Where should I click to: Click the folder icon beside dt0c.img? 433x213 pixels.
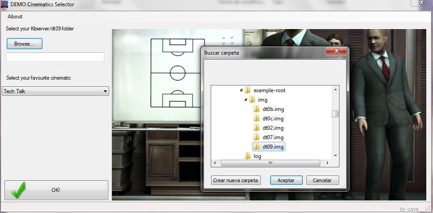coord(256,119)
